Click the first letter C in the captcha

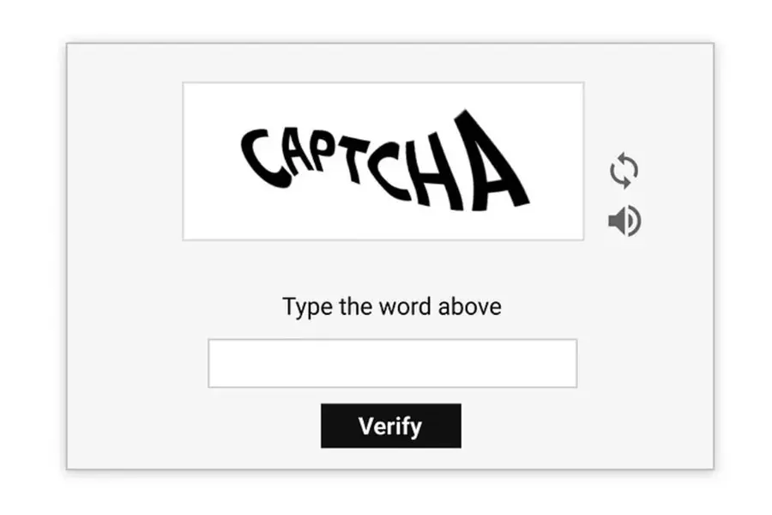(x=260, y=157)
